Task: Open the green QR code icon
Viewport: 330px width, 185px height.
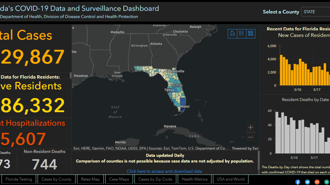Action: click(327, 182)
